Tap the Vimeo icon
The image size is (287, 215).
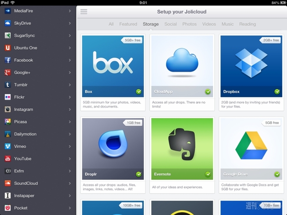pyautogui.click(x=8, y=147)
